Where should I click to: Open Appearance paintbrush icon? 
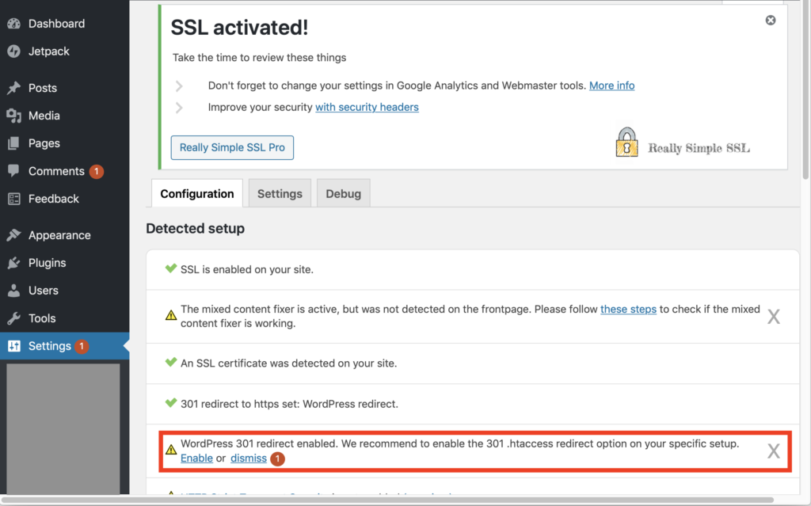pos(14,235)
